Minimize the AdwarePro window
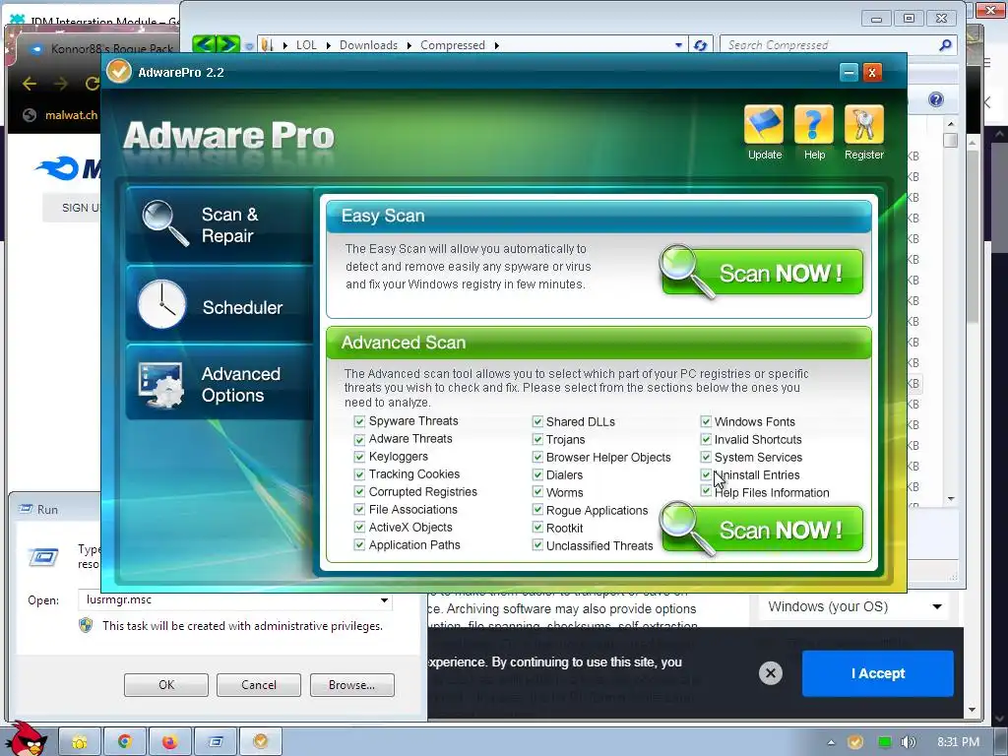The height and width of the screenshot is (756, 1008). click(849, 73)
